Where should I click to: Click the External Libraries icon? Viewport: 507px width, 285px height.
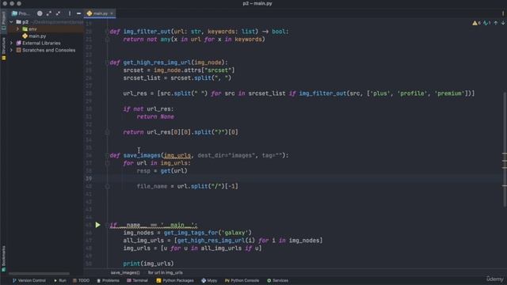[19, 43]
